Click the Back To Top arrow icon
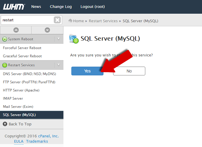Viewport: 202px width, 147px height. point(5,124)
